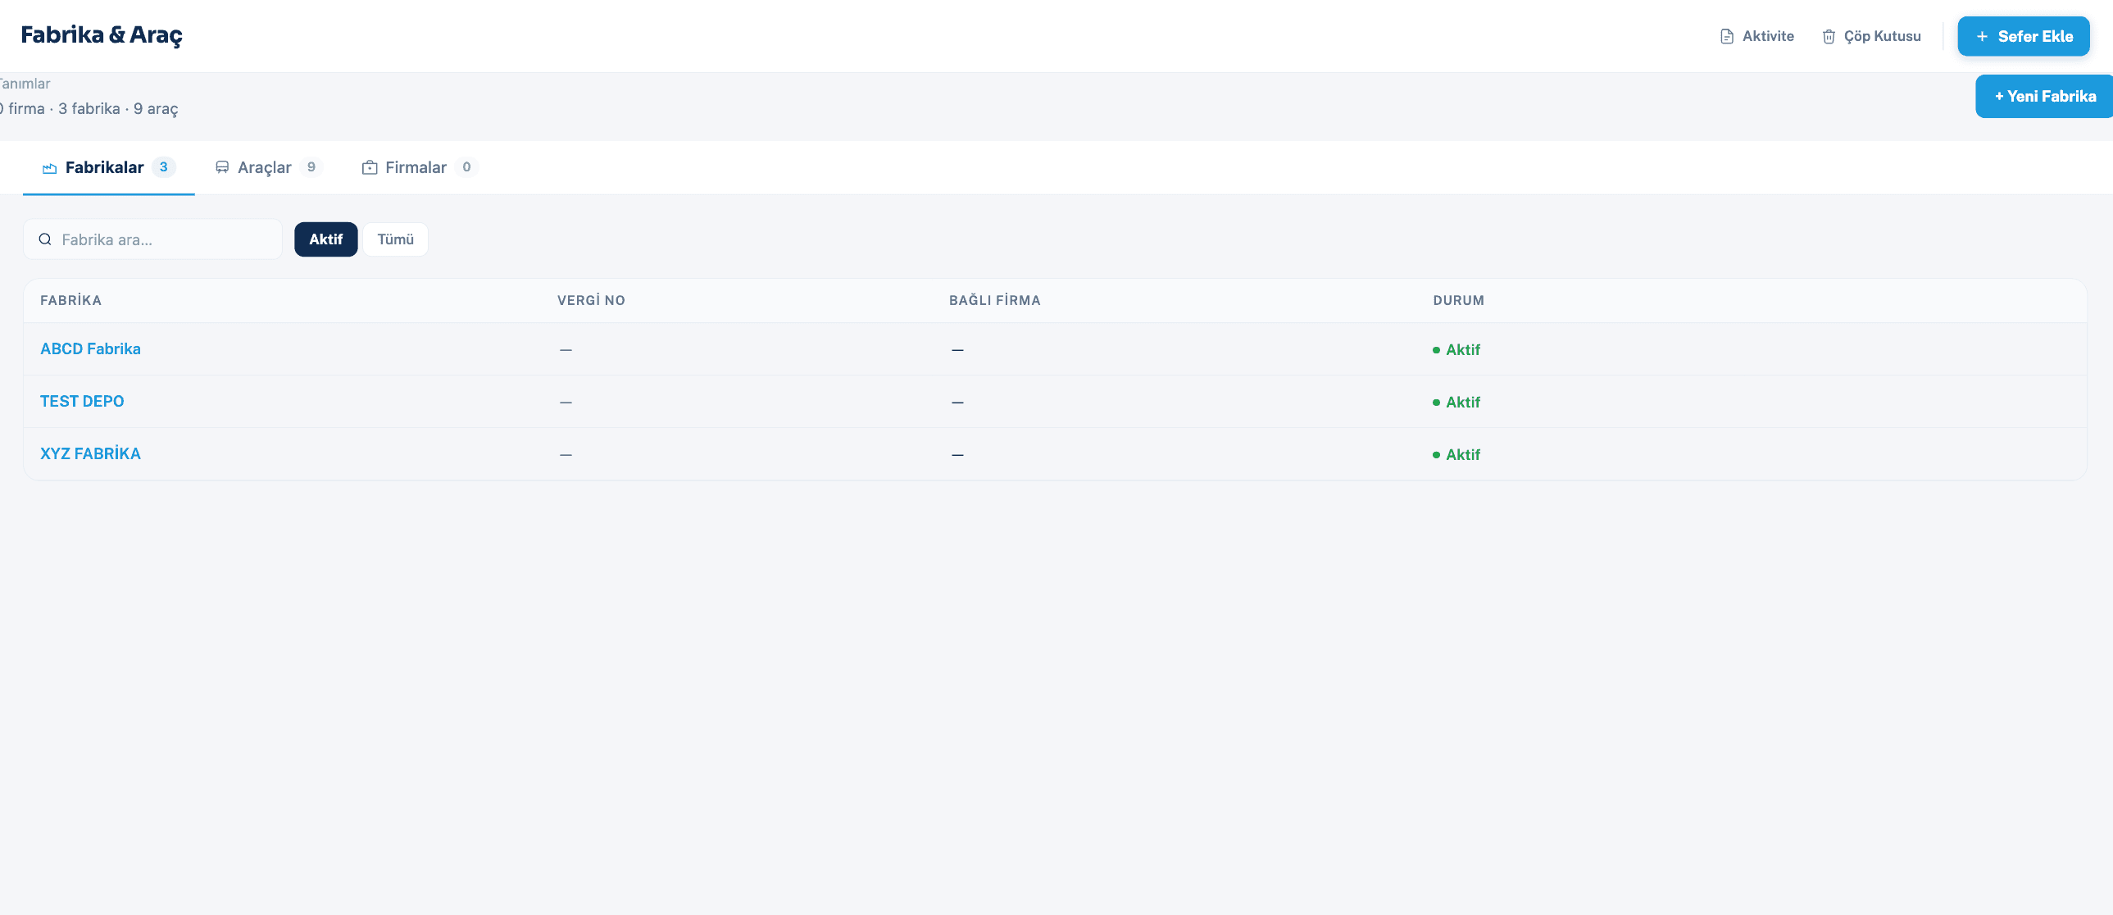
Task: Click the Çöp Kutusu trash icon
Action: [1829, 36]
